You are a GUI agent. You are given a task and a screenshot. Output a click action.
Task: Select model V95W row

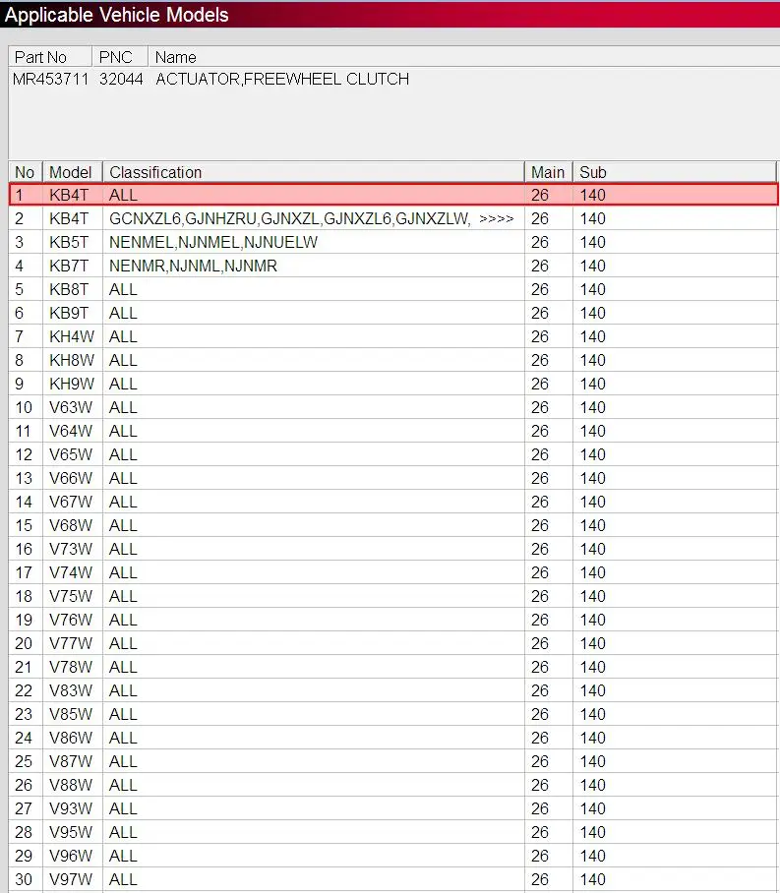[x=393, y=833]
